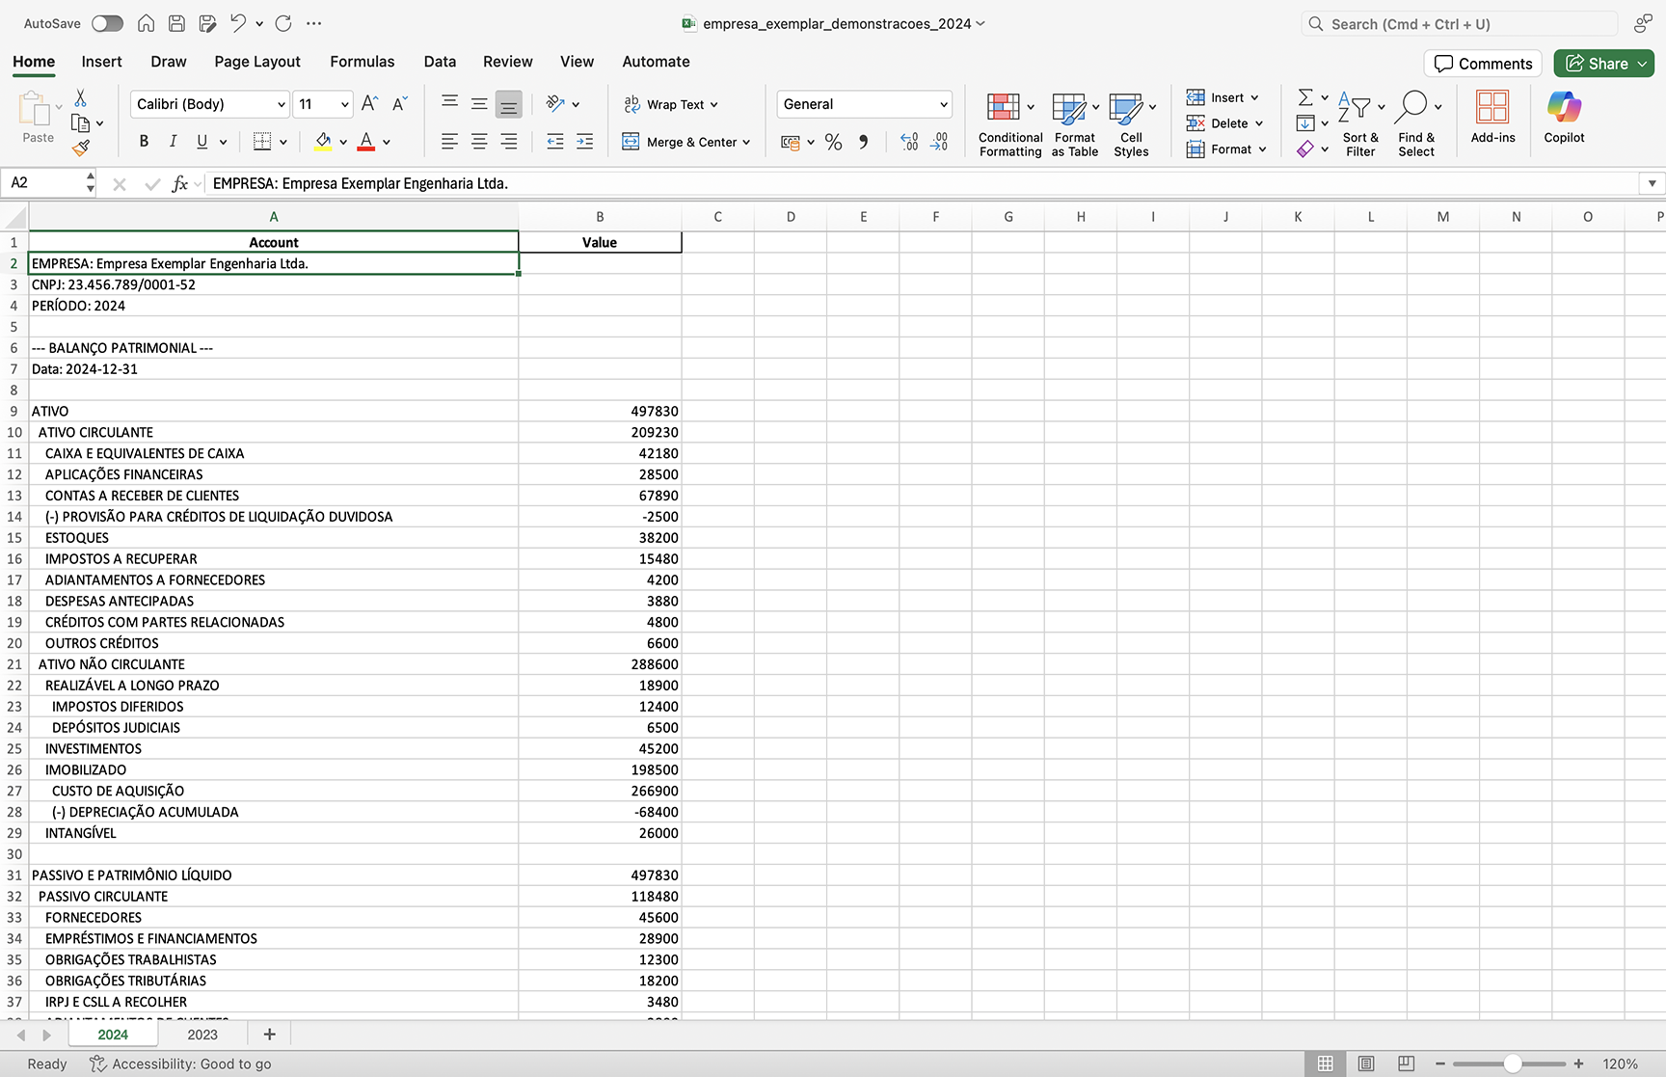
Task: Click the Undo arrow icon
Action: pos(238,23)
